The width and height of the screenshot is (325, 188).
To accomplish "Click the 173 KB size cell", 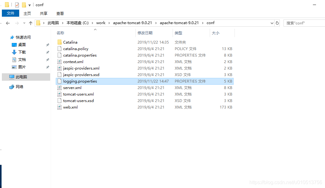I will tap(226, 107).
